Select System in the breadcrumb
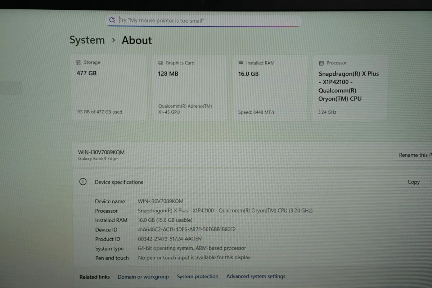The image size is (432, 288). [x=87, y=40]
